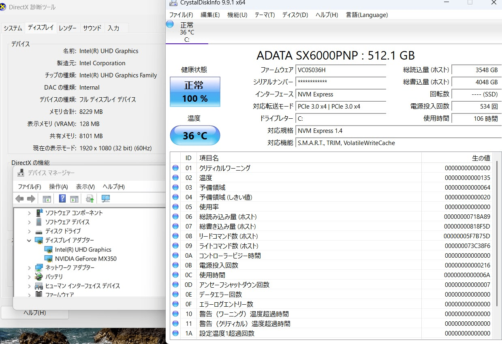Click status circle for 総読み込み量 (ホスト) row
Image resolution: width=502 pixels, height=344 pixels.
[175, 216]
